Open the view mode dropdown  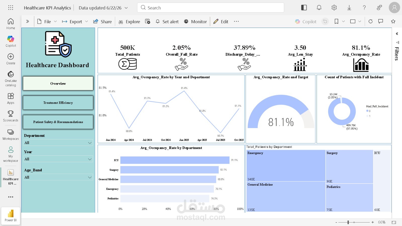[356, 22]
